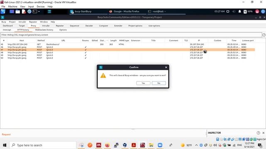
Task: Expand the terminal launcher dropdown arrow
Action: click(x=39, y=12)
